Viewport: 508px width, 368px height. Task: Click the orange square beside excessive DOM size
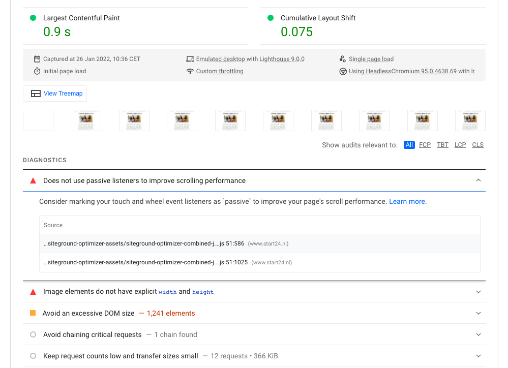coord(33,313)
